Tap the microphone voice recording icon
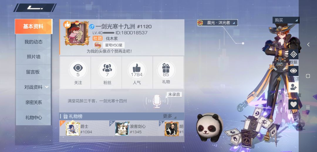This screenshot has height=152, width=317. [157, 101]
